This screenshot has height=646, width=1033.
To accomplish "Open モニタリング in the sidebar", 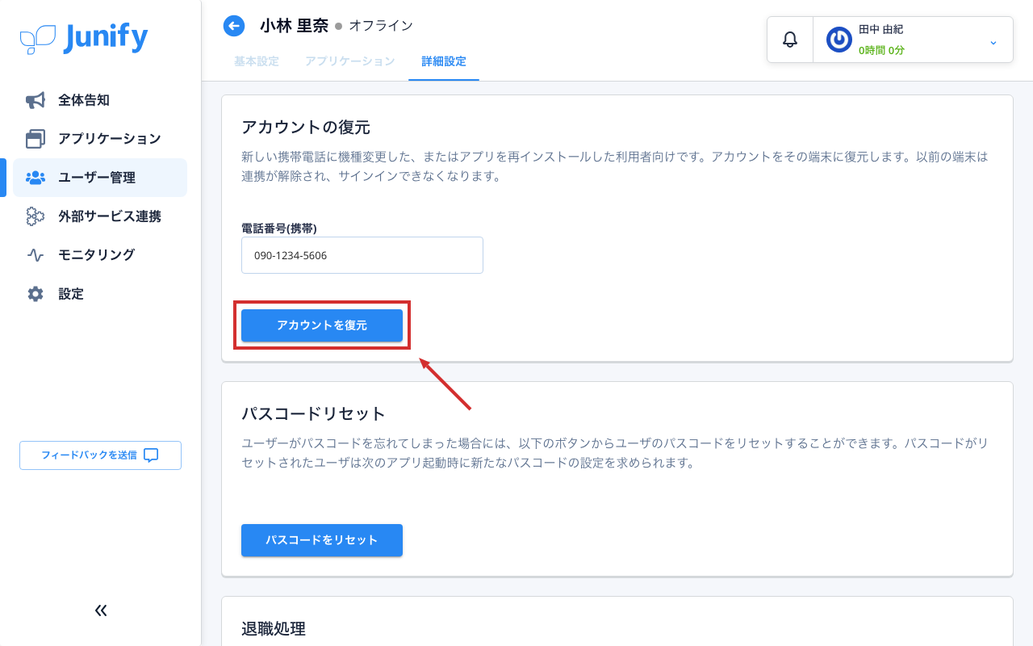I will tap(100, 255).
